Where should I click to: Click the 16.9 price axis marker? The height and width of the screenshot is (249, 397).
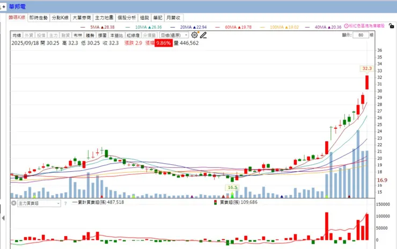click(x=382, y=180)
